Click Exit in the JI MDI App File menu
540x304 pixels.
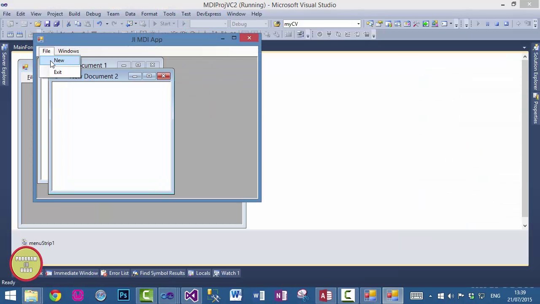tap(58, 72)
